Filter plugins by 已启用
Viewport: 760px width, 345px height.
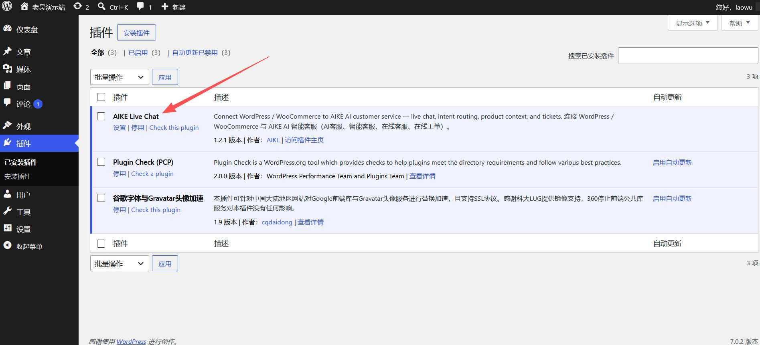point(138,52)
